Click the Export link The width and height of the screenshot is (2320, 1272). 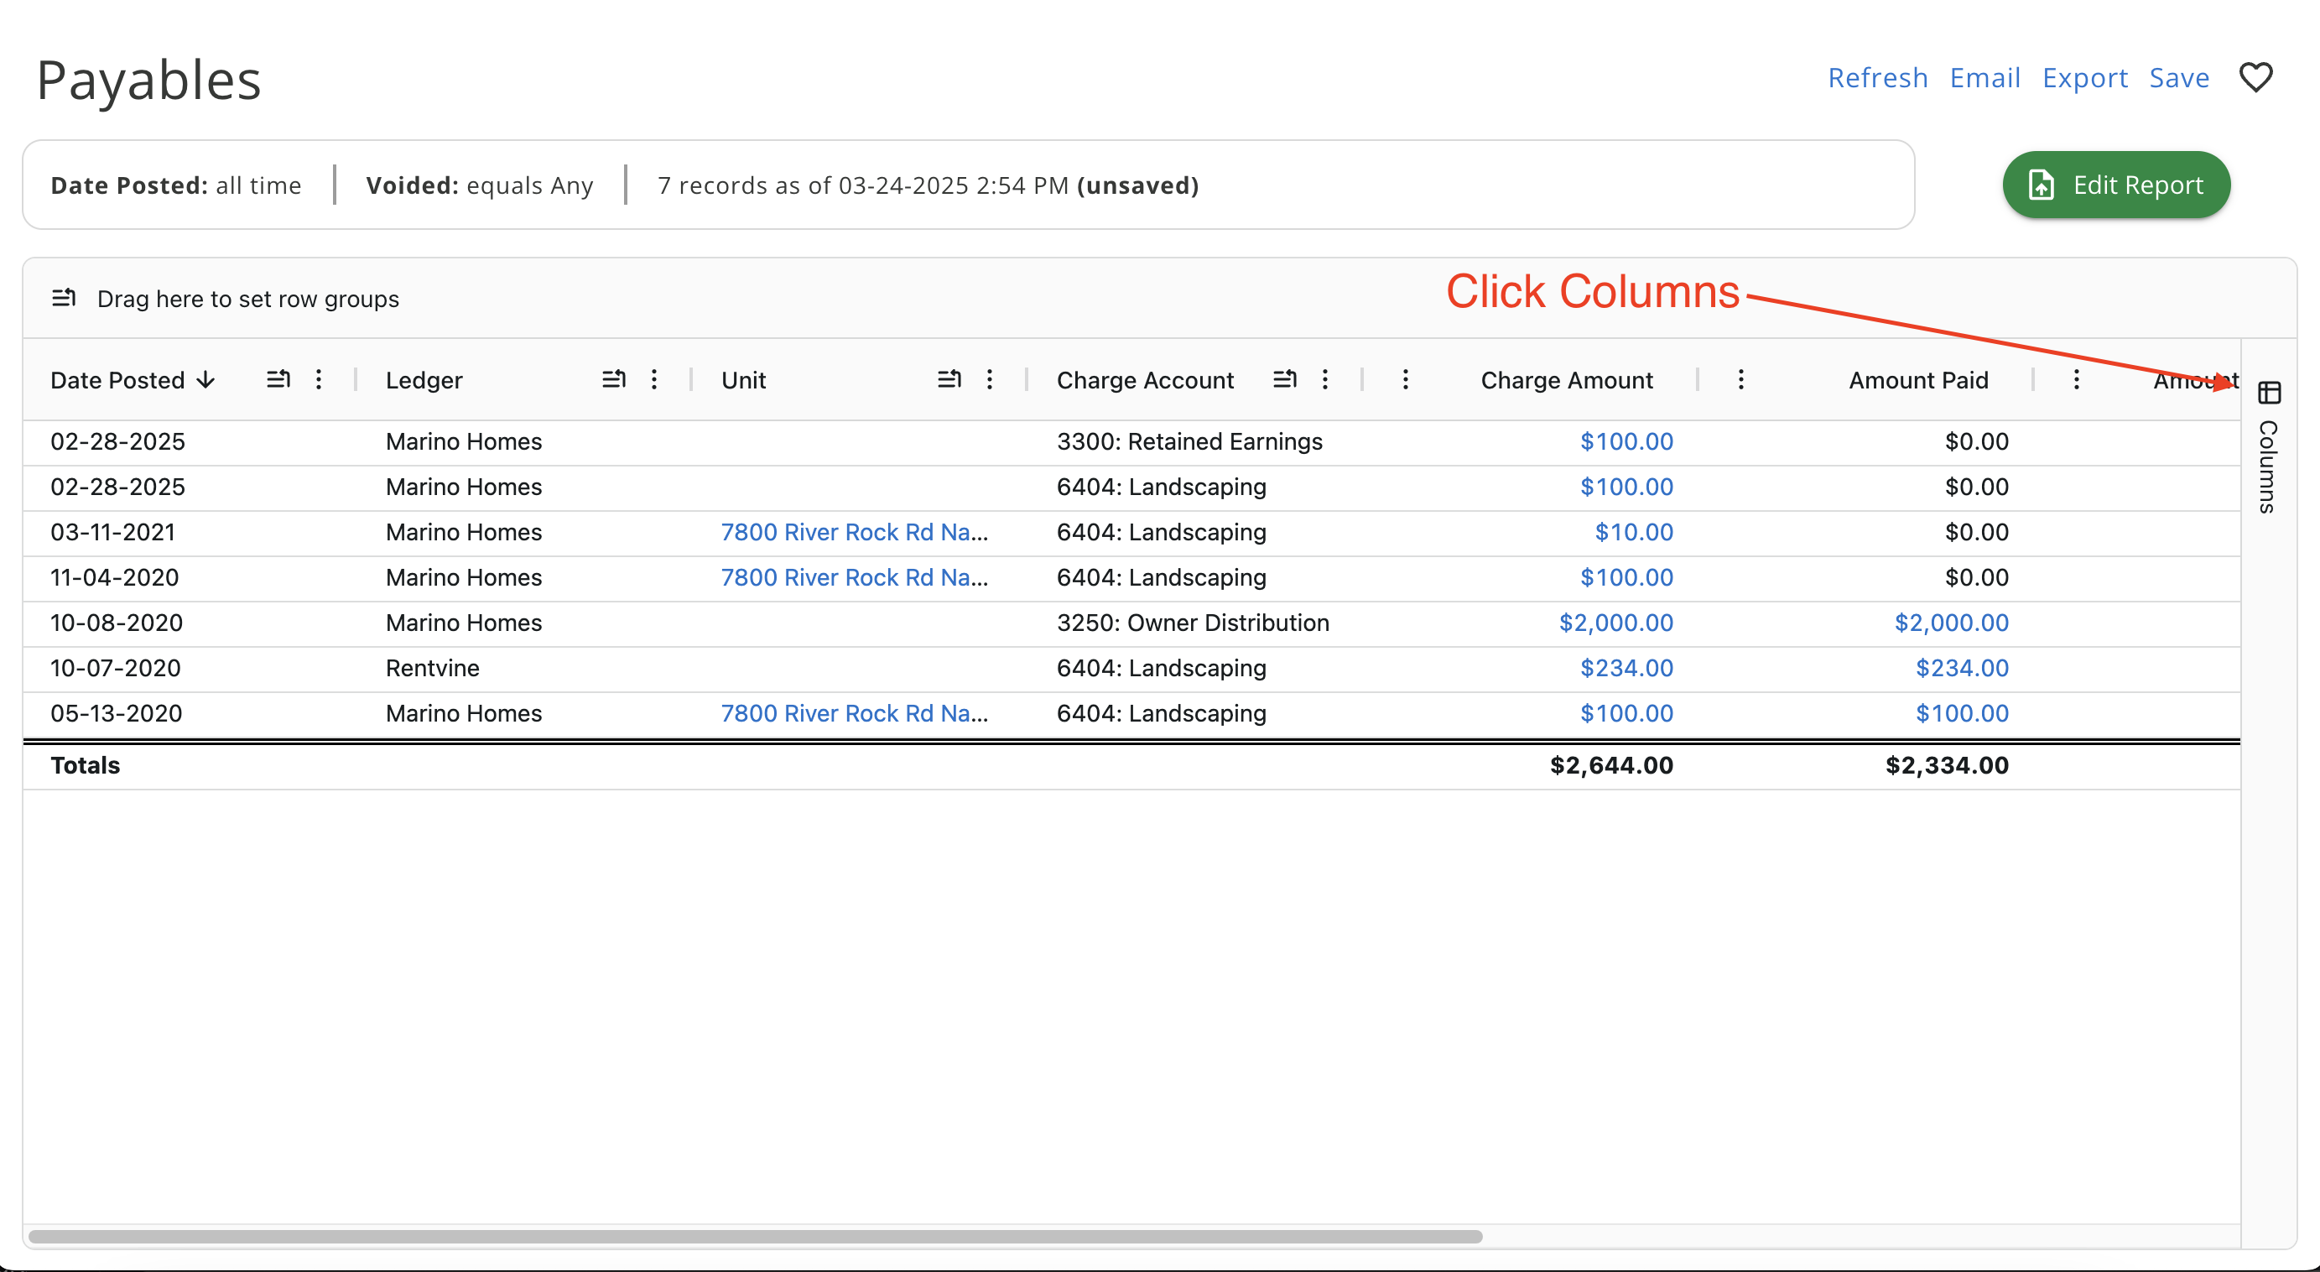(x=2084, y=78)
